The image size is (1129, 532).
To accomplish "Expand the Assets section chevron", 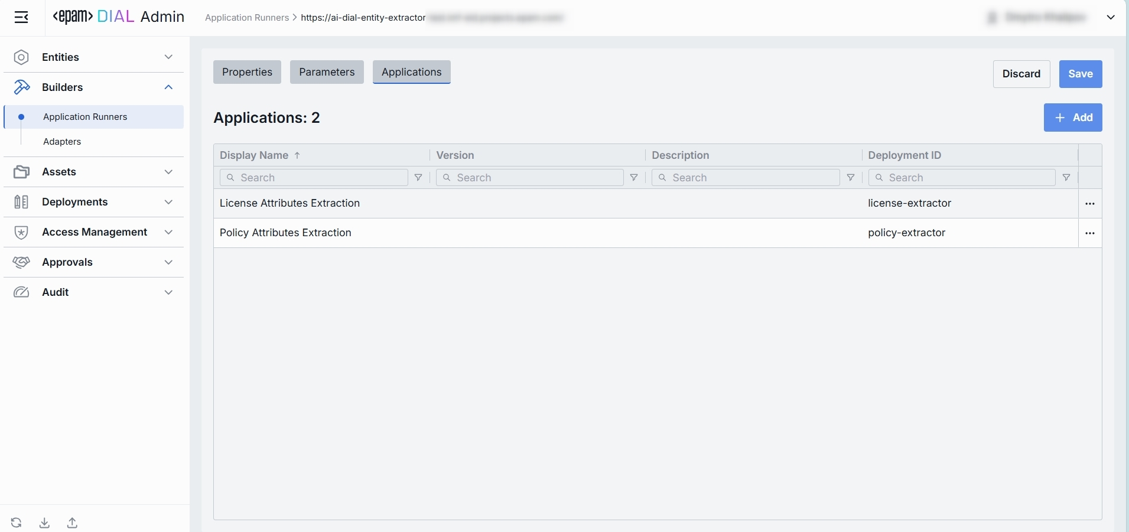I will pos(168,172).
